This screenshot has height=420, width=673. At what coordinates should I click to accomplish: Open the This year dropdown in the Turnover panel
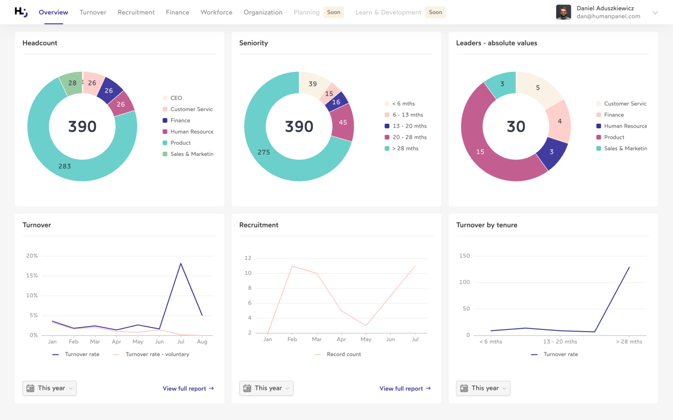tap(49, 388)
